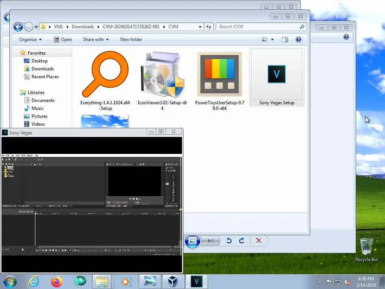
Task: Open the recent pages dropdown beside Forward
Action: 36,27
